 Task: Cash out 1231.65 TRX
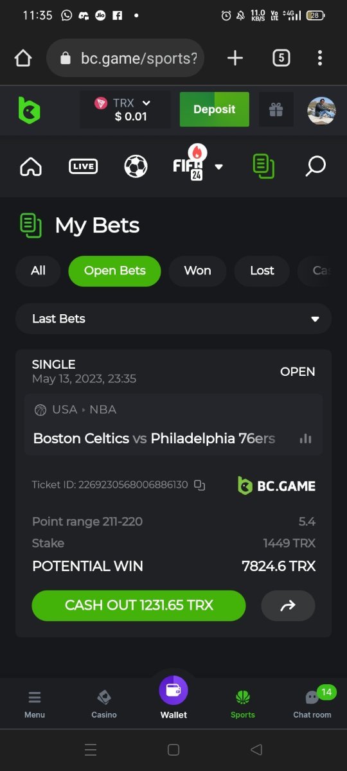(x=139, y=605)
